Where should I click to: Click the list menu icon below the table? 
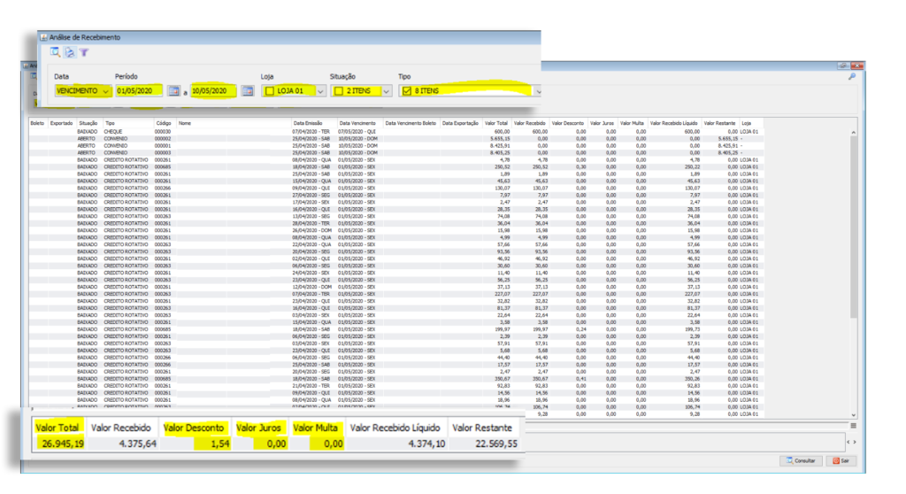[x=854, y=425]
